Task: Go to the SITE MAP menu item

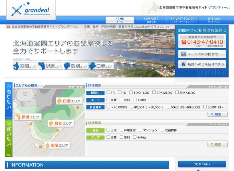Action: click(x=214, y=20)
